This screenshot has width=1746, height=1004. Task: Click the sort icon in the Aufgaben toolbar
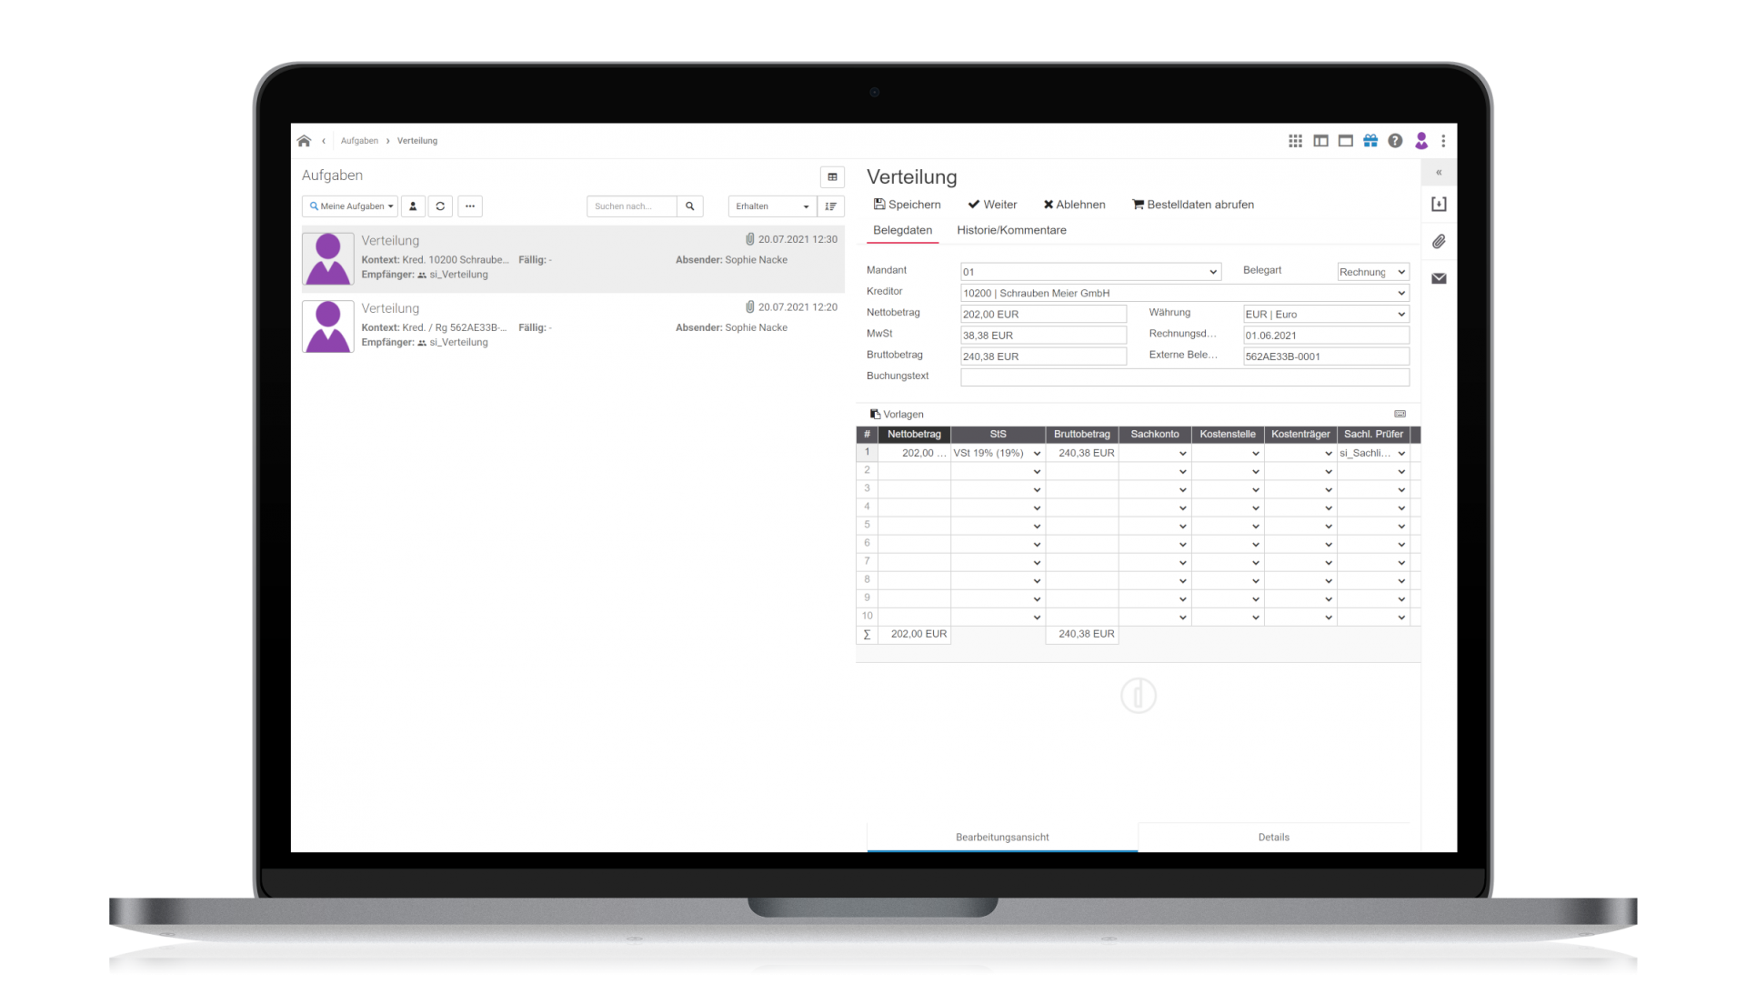click(x=830, y=206)
